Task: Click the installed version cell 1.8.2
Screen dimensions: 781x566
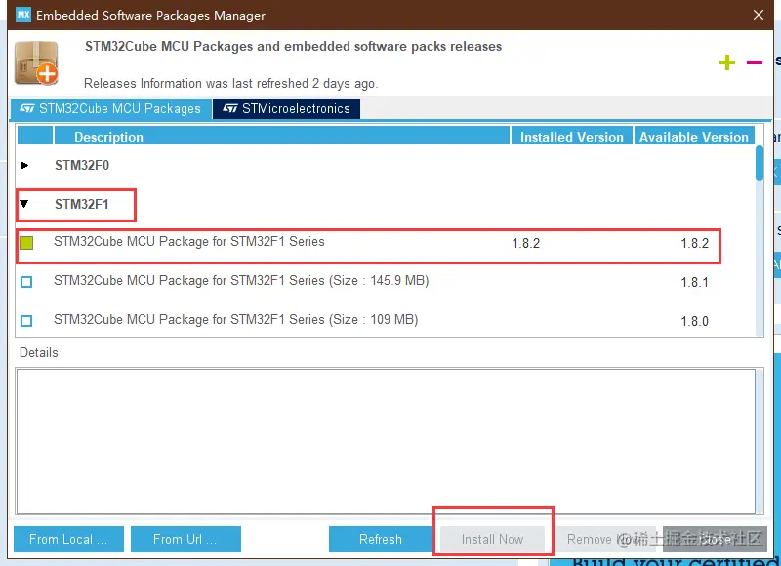Action: point(526,243)
